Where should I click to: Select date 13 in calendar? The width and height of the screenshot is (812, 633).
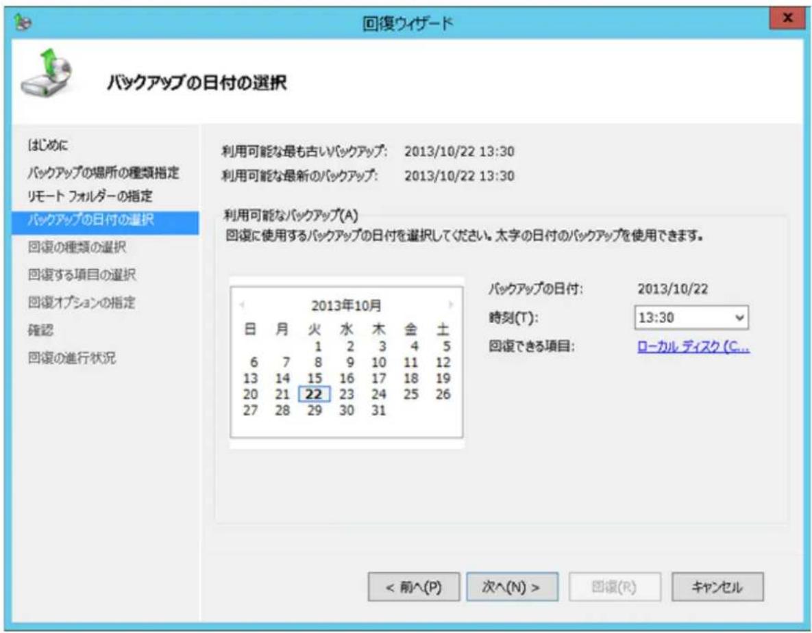click(251, 378)
